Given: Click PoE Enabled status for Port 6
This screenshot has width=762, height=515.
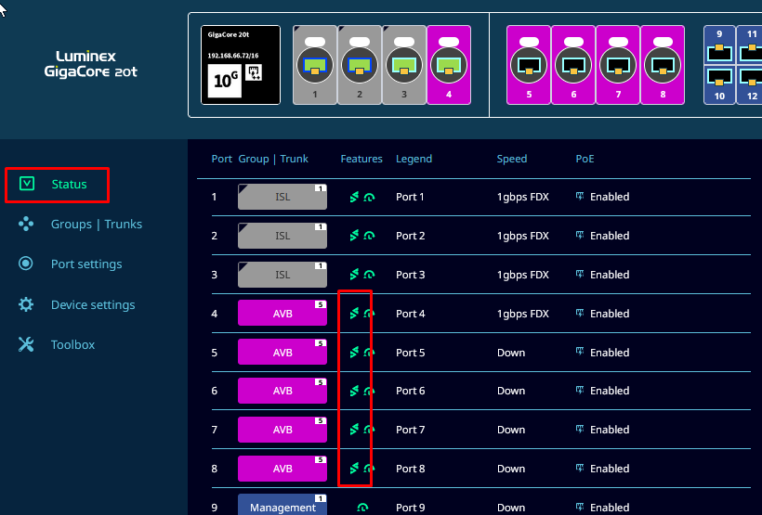Looking at the screenshot, I should coord(609,392).
